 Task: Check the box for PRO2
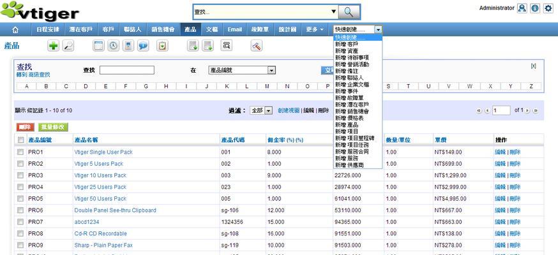coord(20,164)
